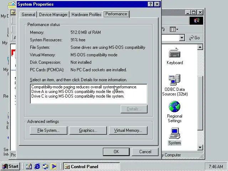This screenshot has height=171, width=228.
Task: Click the disabled Details button
Action: coord(134,109)
